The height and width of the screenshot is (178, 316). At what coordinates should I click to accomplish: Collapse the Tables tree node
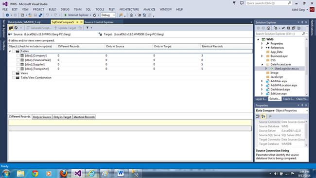coord(10,51)
